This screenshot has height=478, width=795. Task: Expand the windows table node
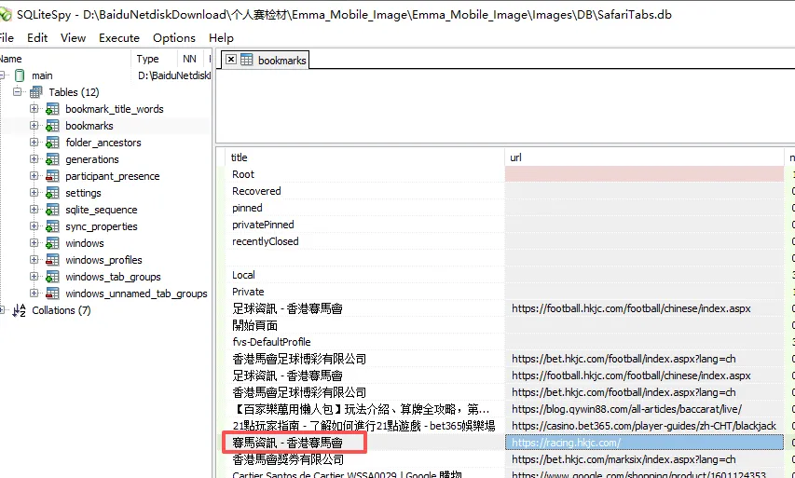[x=34, y=242]
